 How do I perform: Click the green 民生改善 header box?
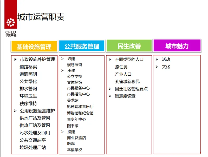129,45
